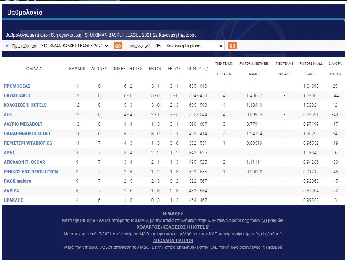Click the ΛΑΡΙΣΑ team name
The height and width of the screenshot is (260, 347).
(11, 191)
